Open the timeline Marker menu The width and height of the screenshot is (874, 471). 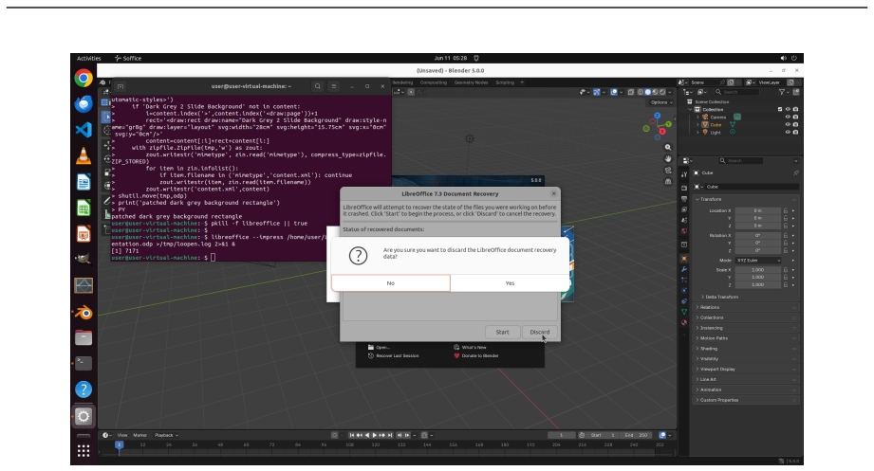tap(139, 435)
